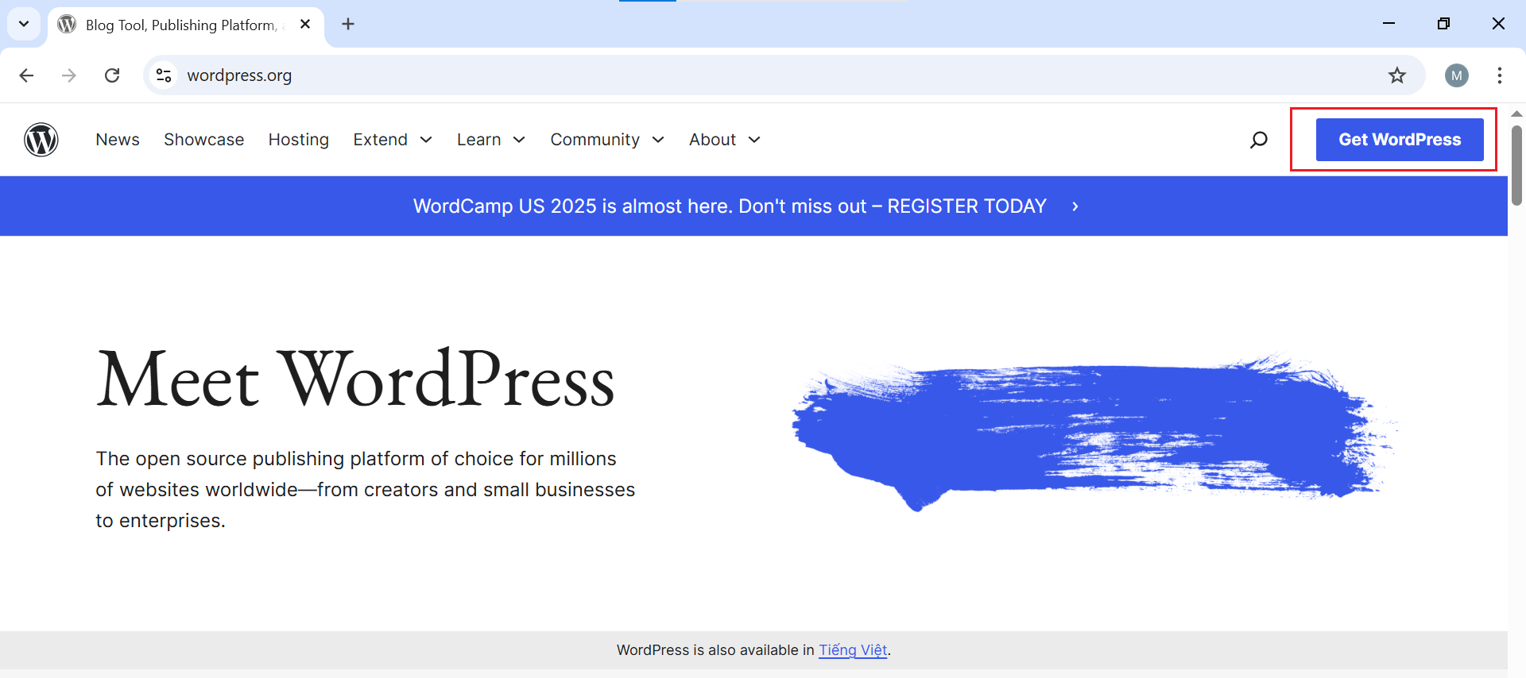Close the Blog Tool tab
1526x678 pixels.
pyautogui.click(x=305, y=25)
